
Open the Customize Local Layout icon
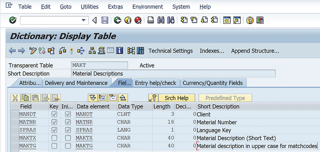click(x=260, y=20)
